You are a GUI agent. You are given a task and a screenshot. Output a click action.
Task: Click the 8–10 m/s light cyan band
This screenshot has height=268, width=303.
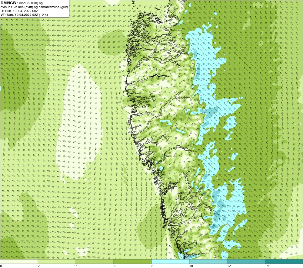[x=170, y=261]
